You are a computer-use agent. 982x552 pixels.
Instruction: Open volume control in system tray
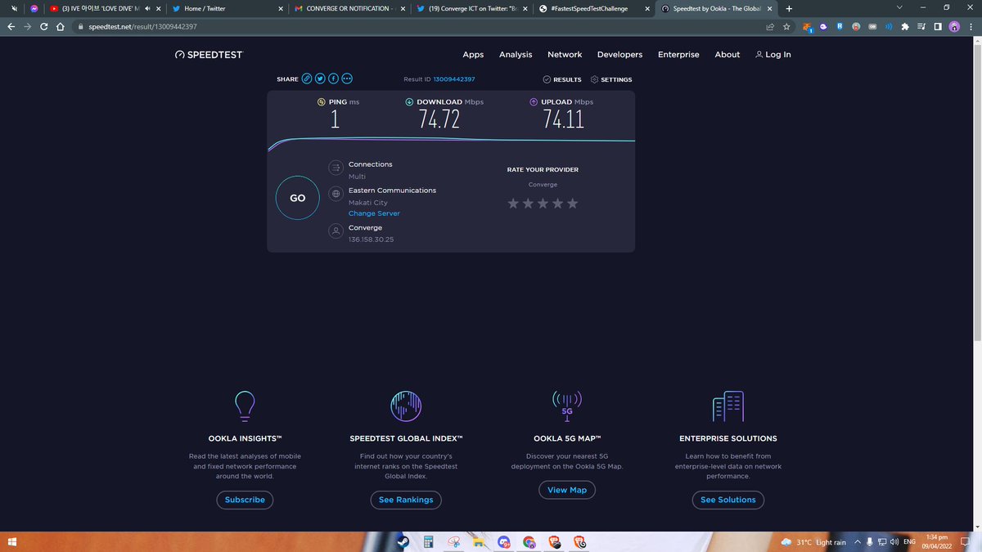(x=894, y=541)
